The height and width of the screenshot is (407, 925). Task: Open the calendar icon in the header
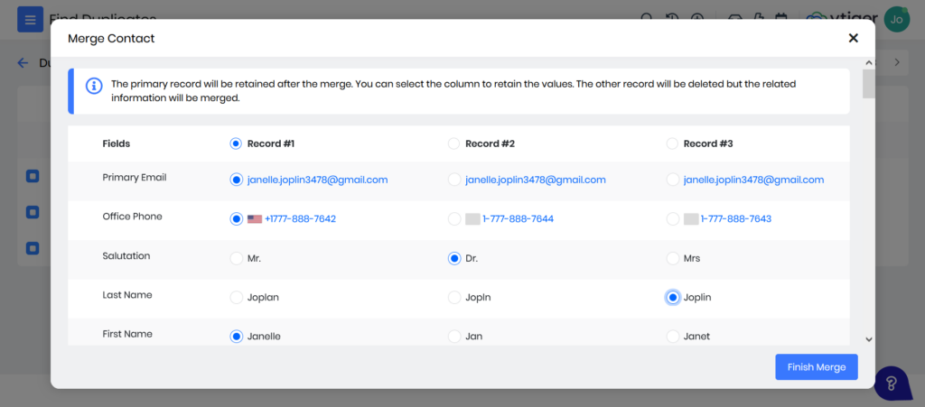pos(781,19)
